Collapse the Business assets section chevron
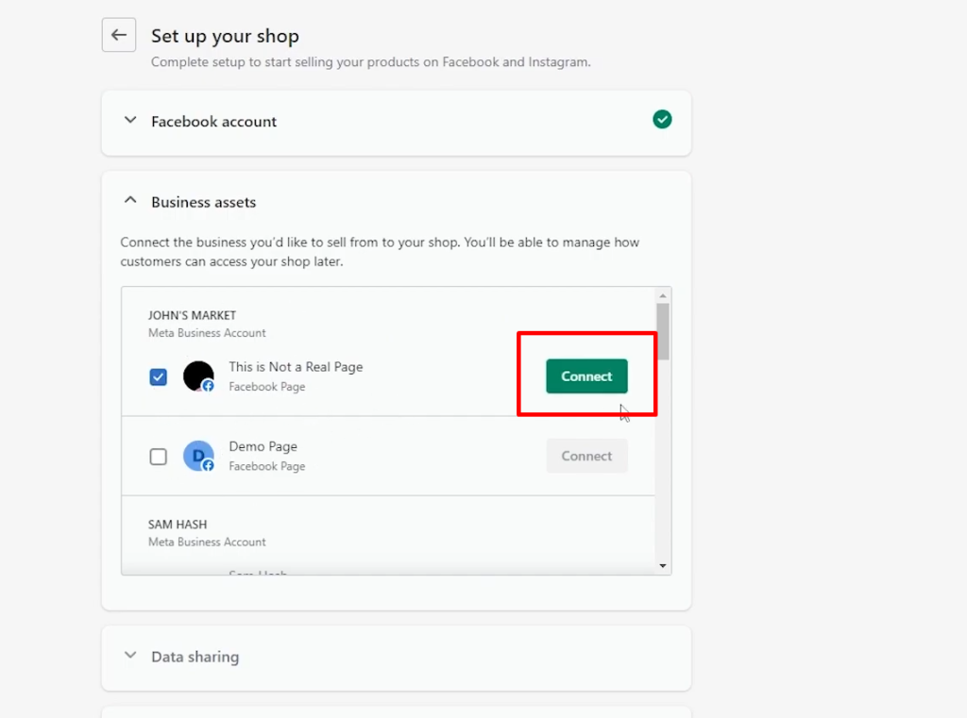967x718 pixels. click(x=130, y=201)
